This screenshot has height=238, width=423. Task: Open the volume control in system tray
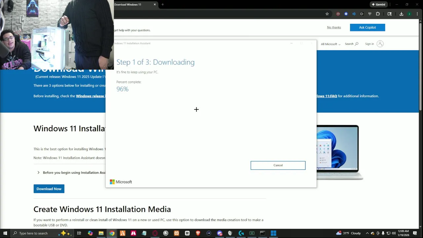(x=394, y=233)
